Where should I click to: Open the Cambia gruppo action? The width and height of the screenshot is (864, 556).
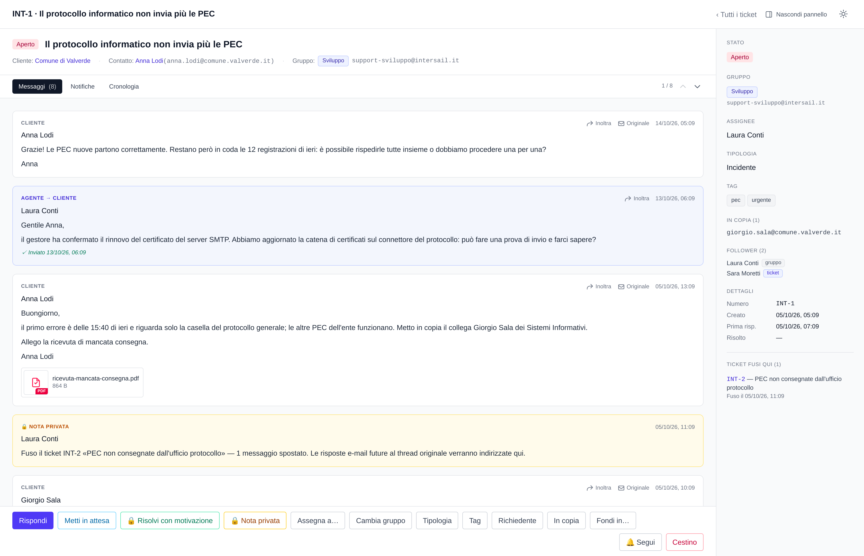click(380, 520)
